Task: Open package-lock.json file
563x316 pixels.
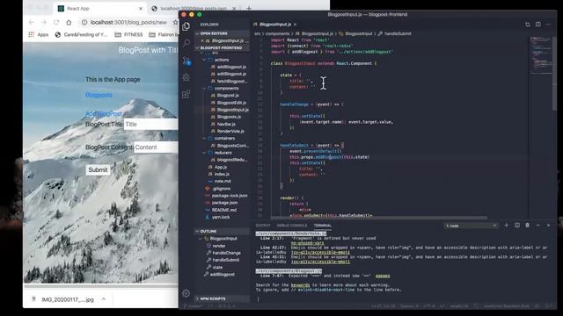Action: [229, 196]
